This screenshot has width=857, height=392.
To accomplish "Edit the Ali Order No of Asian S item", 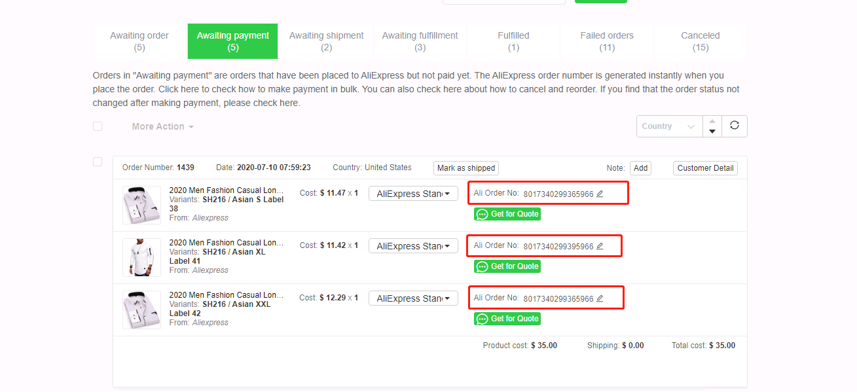I will [x=600, y=194].
